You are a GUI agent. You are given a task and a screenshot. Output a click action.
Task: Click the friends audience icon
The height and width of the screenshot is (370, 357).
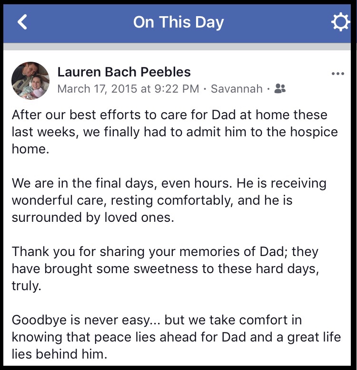[280, 88]
